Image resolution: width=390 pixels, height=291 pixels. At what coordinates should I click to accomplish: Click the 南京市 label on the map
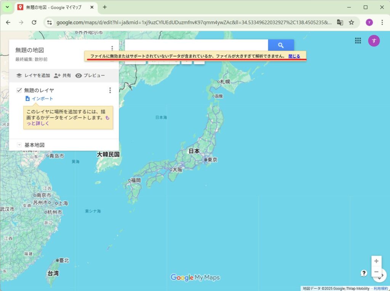[x=44, y=195]
